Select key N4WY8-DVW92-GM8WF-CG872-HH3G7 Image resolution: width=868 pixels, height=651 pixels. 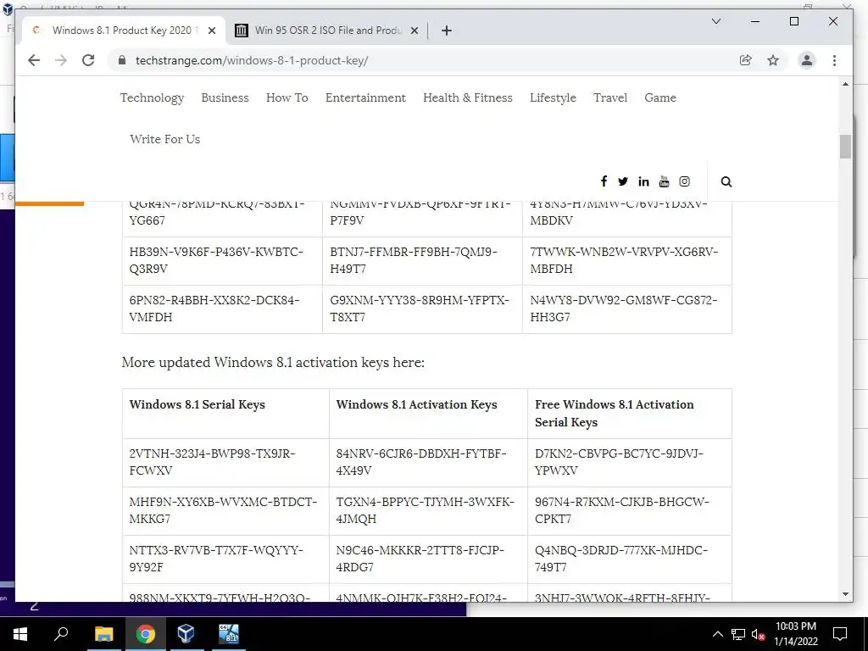[624, 309]
